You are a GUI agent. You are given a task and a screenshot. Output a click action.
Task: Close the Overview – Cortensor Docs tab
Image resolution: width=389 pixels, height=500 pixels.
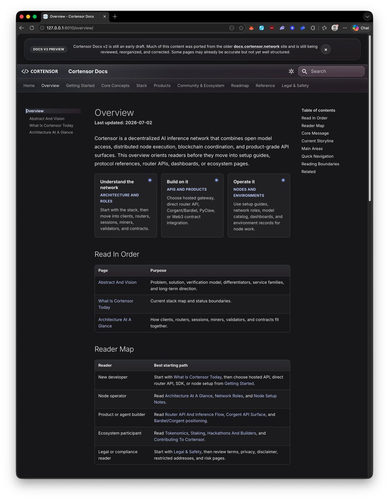pos(104,17)
